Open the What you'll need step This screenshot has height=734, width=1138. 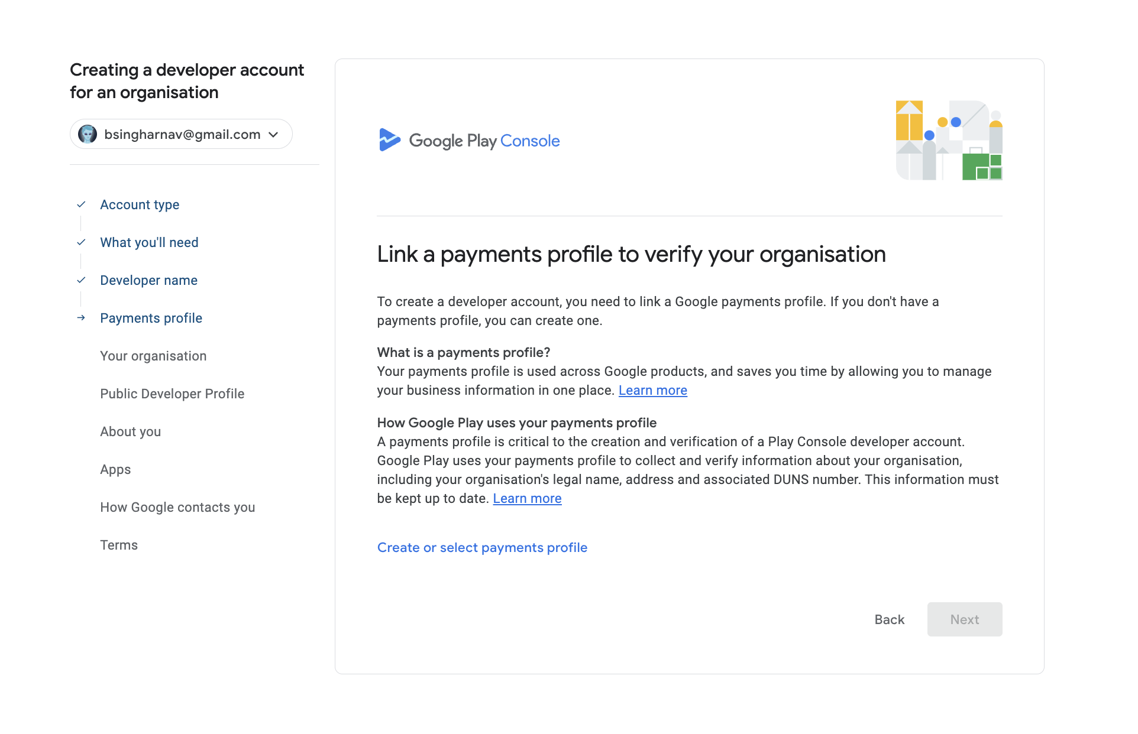click(149, 242)
